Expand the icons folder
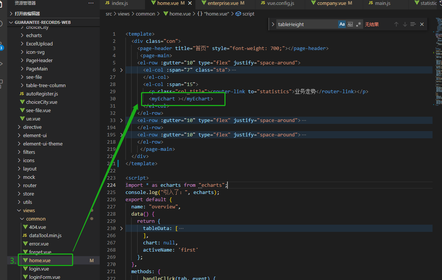442x280 pixels. point(29,160)
